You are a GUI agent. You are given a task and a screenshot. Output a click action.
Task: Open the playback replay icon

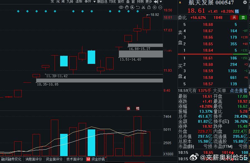point(132,7)
